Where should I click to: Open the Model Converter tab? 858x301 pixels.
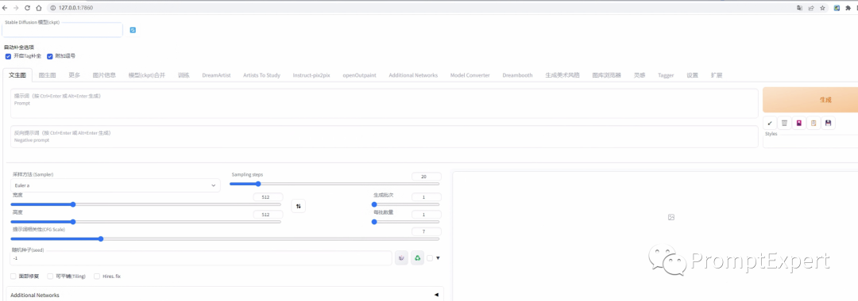coord(470,75)
